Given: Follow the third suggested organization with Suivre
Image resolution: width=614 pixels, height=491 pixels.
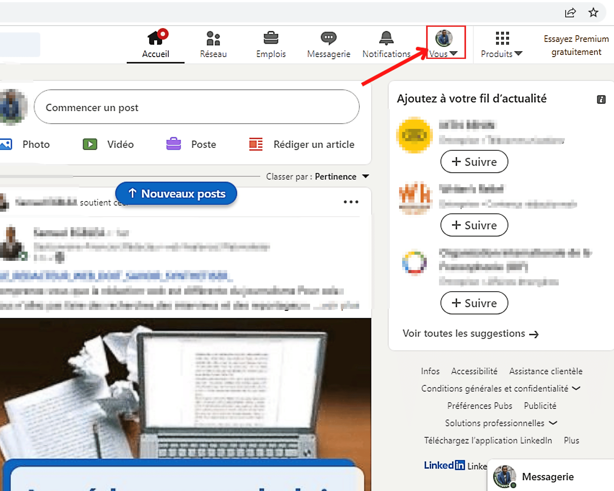Looking at the screenshot, I should click(474, 303).
